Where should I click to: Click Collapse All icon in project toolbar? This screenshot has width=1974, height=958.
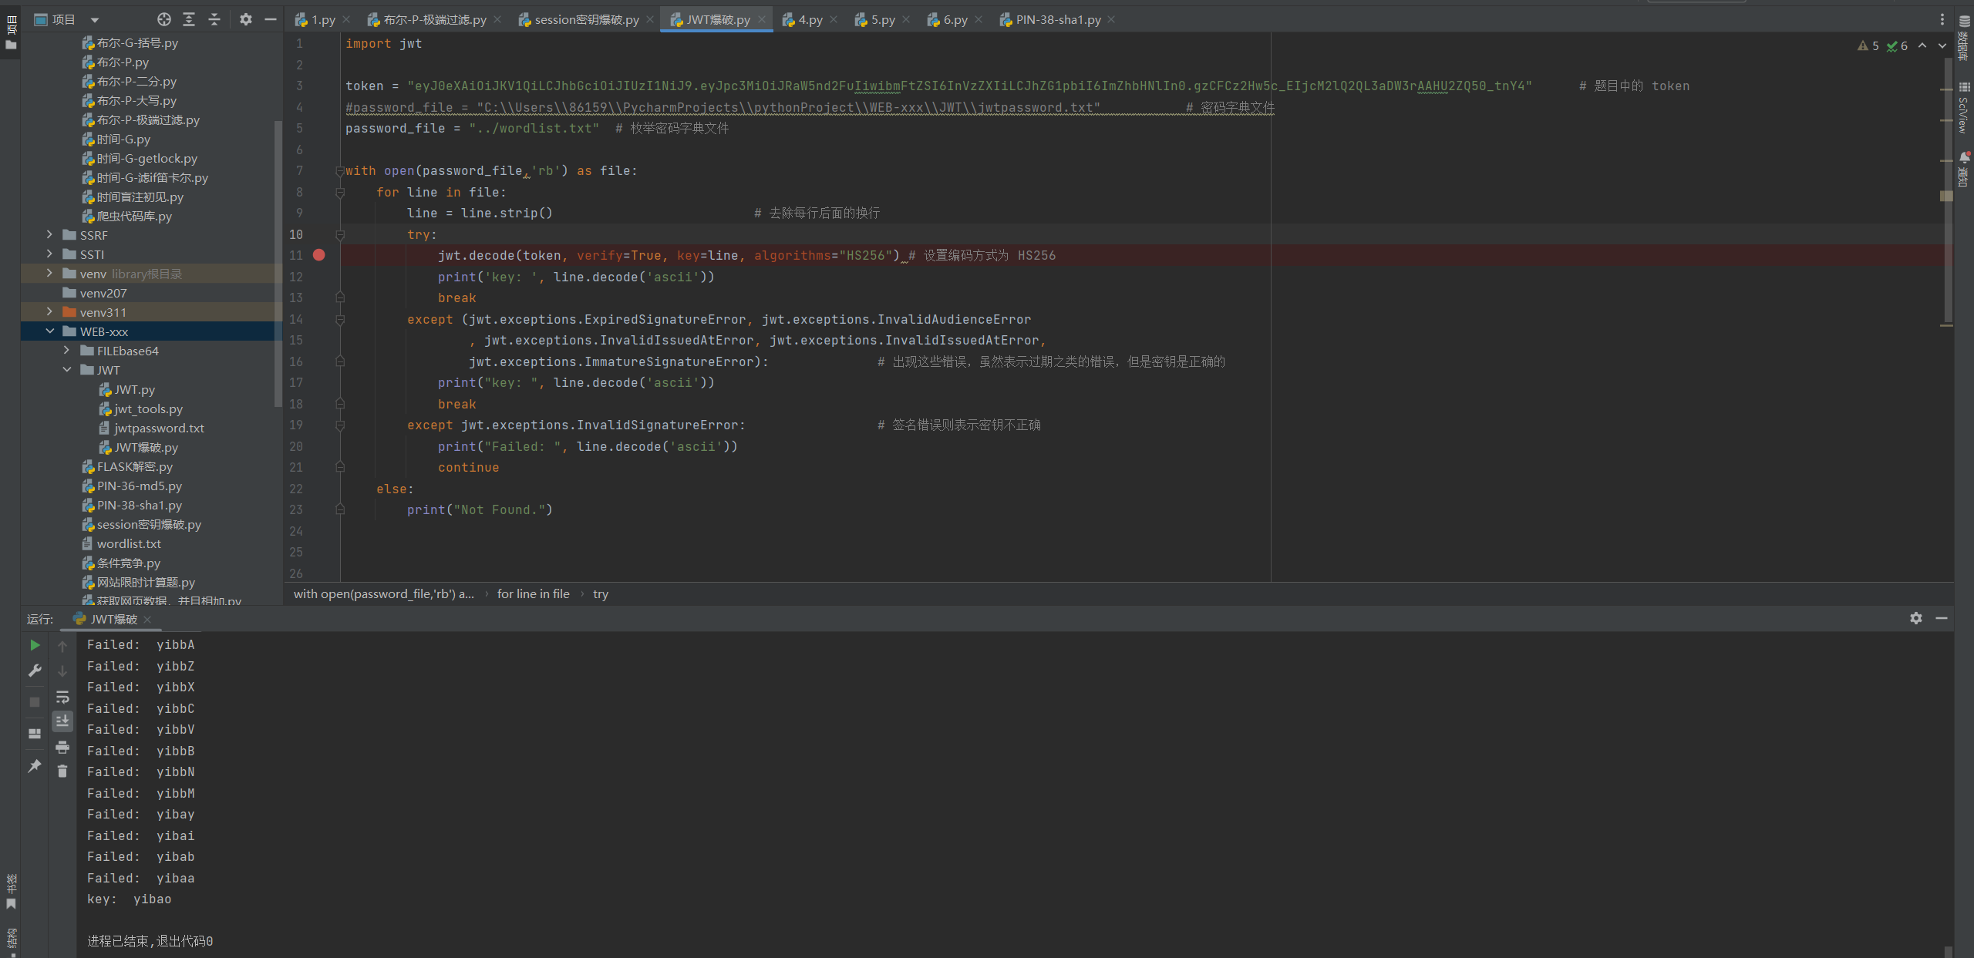point(214,19)
